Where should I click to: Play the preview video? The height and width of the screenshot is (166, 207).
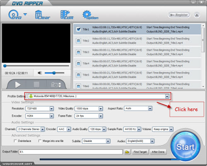click(x=17, y=85)
